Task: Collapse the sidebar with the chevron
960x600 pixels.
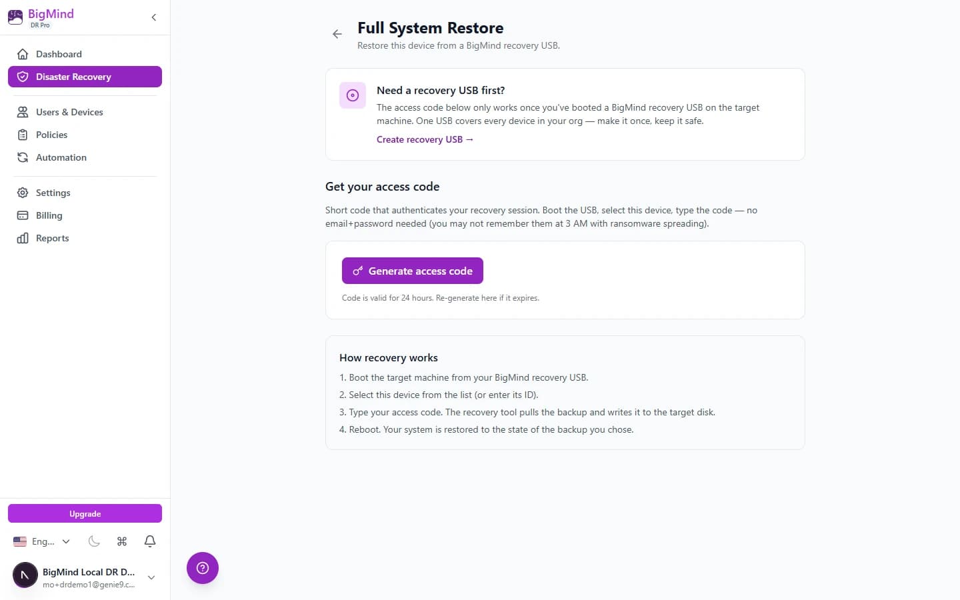Action: tap(154, 17)
